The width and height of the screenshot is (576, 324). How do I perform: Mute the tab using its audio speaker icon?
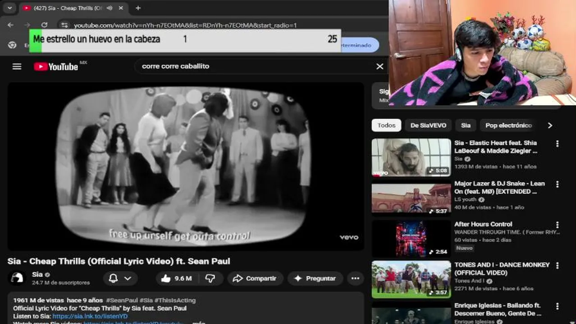[110, 8]
